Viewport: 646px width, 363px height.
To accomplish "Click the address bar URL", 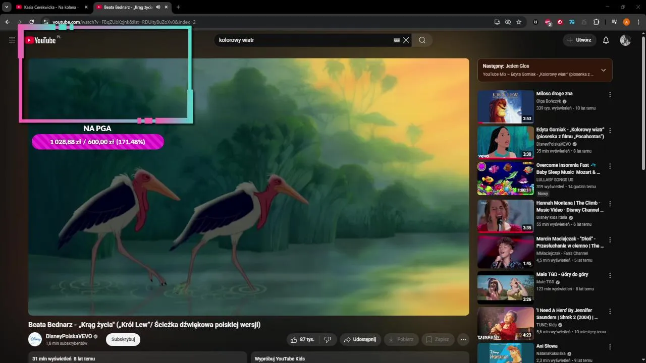I will (124, 22).
